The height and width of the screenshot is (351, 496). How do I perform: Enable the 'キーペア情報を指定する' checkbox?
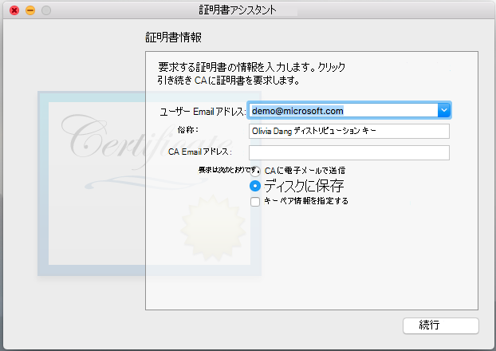(x=255, y=202)
